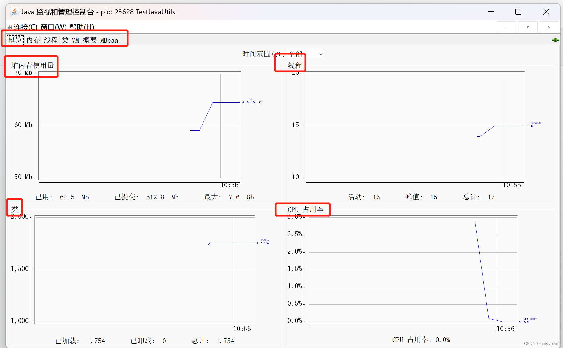Open the 帮助(H) help menu
The height and width of the screenshot is (348, 563).
[x=81, y=27]
